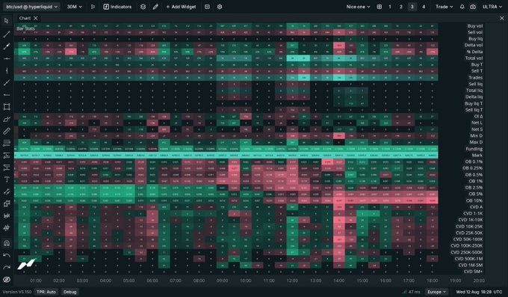Screen dimensions: 508x297
Task: Click the grid layout icon
Action: 379,7
